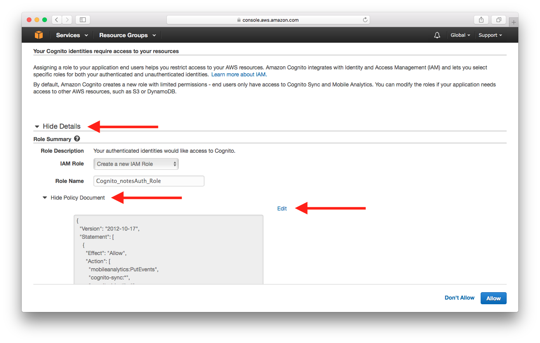540x343 pixels.
Task: Add a new tab with plus button
Action: (514, 22)
